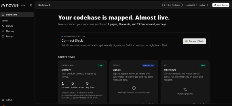This screenshot has height=106, width=232.
Task: Click the Slack logo icon
Action: [x=187, y=41]
